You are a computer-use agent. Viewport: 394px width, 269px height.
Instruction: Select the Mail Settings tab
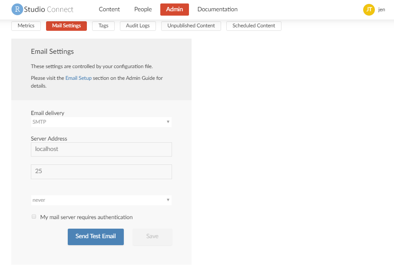coord(66,26)
